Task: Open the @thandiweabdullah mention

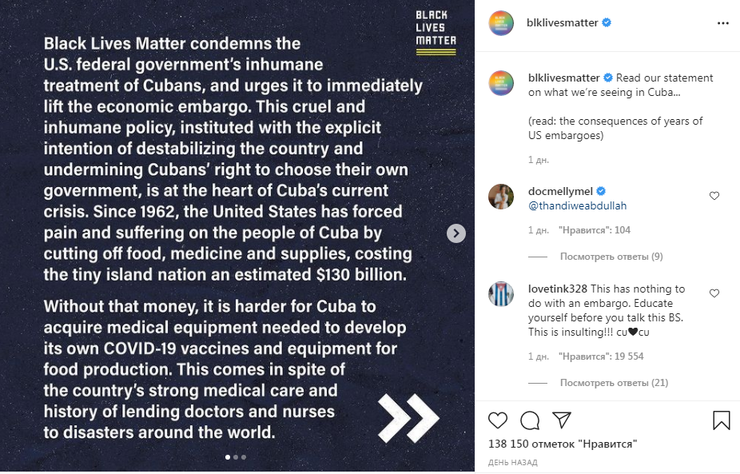Action: coord(577,205)
